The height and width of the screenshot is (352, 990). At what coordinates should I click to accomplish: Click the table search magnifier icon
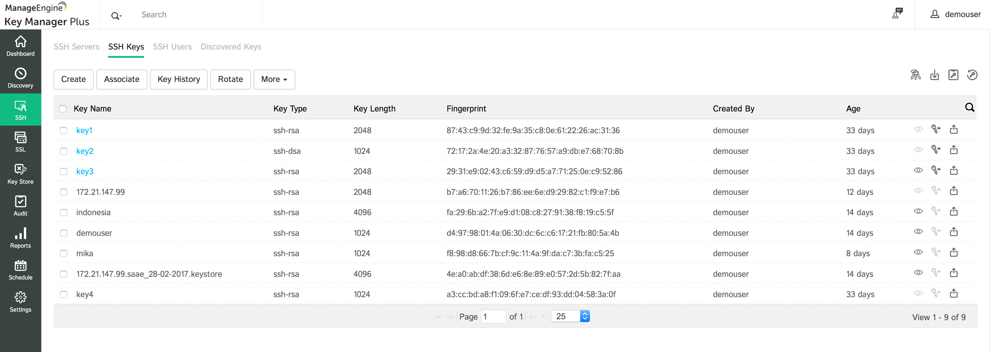point(969,108)
